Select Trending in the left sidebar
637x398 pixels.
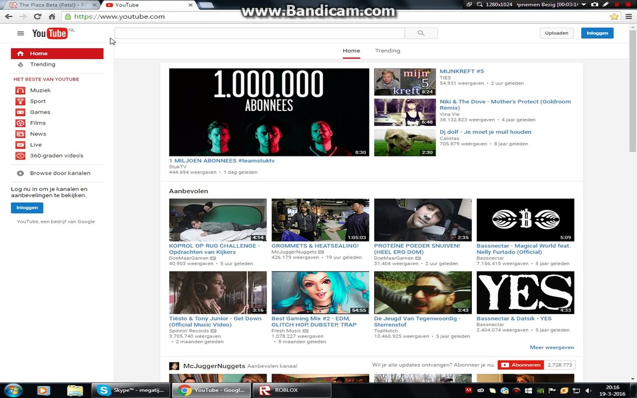point(42,64)
